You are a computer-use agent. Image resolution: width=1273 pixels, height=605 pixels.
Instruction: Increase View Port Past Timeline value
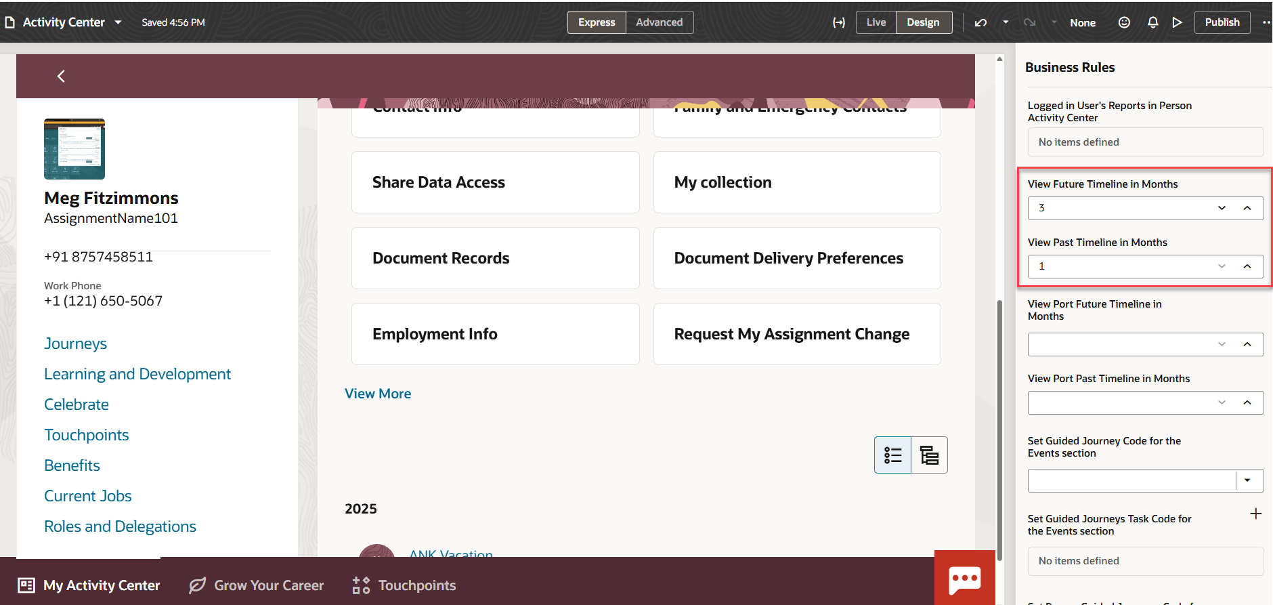coord(1247,402)
